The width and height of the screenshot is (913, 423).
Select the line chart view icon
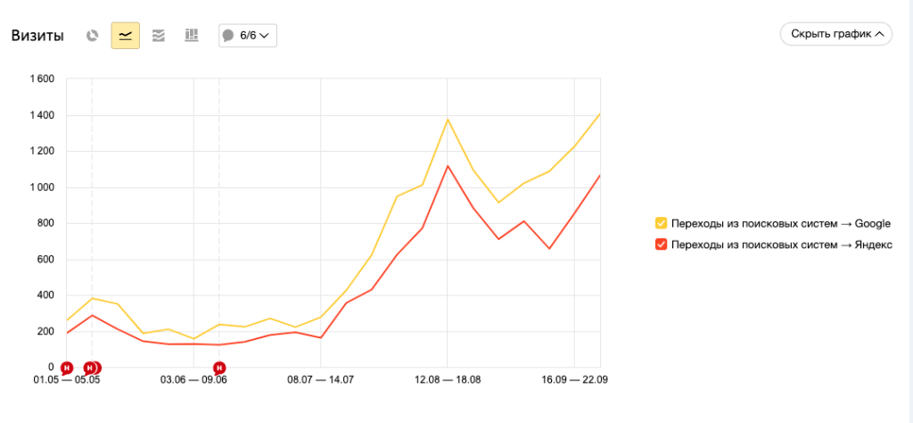pos(125,36)
